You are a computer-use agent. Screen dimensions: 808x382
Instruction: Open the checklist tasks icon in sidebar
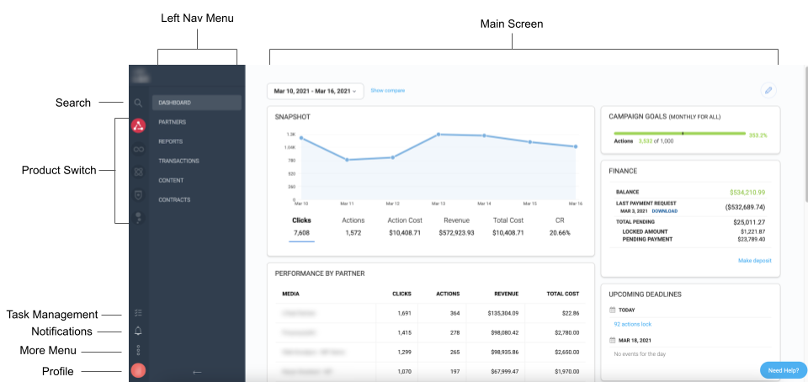click(139, 313)
